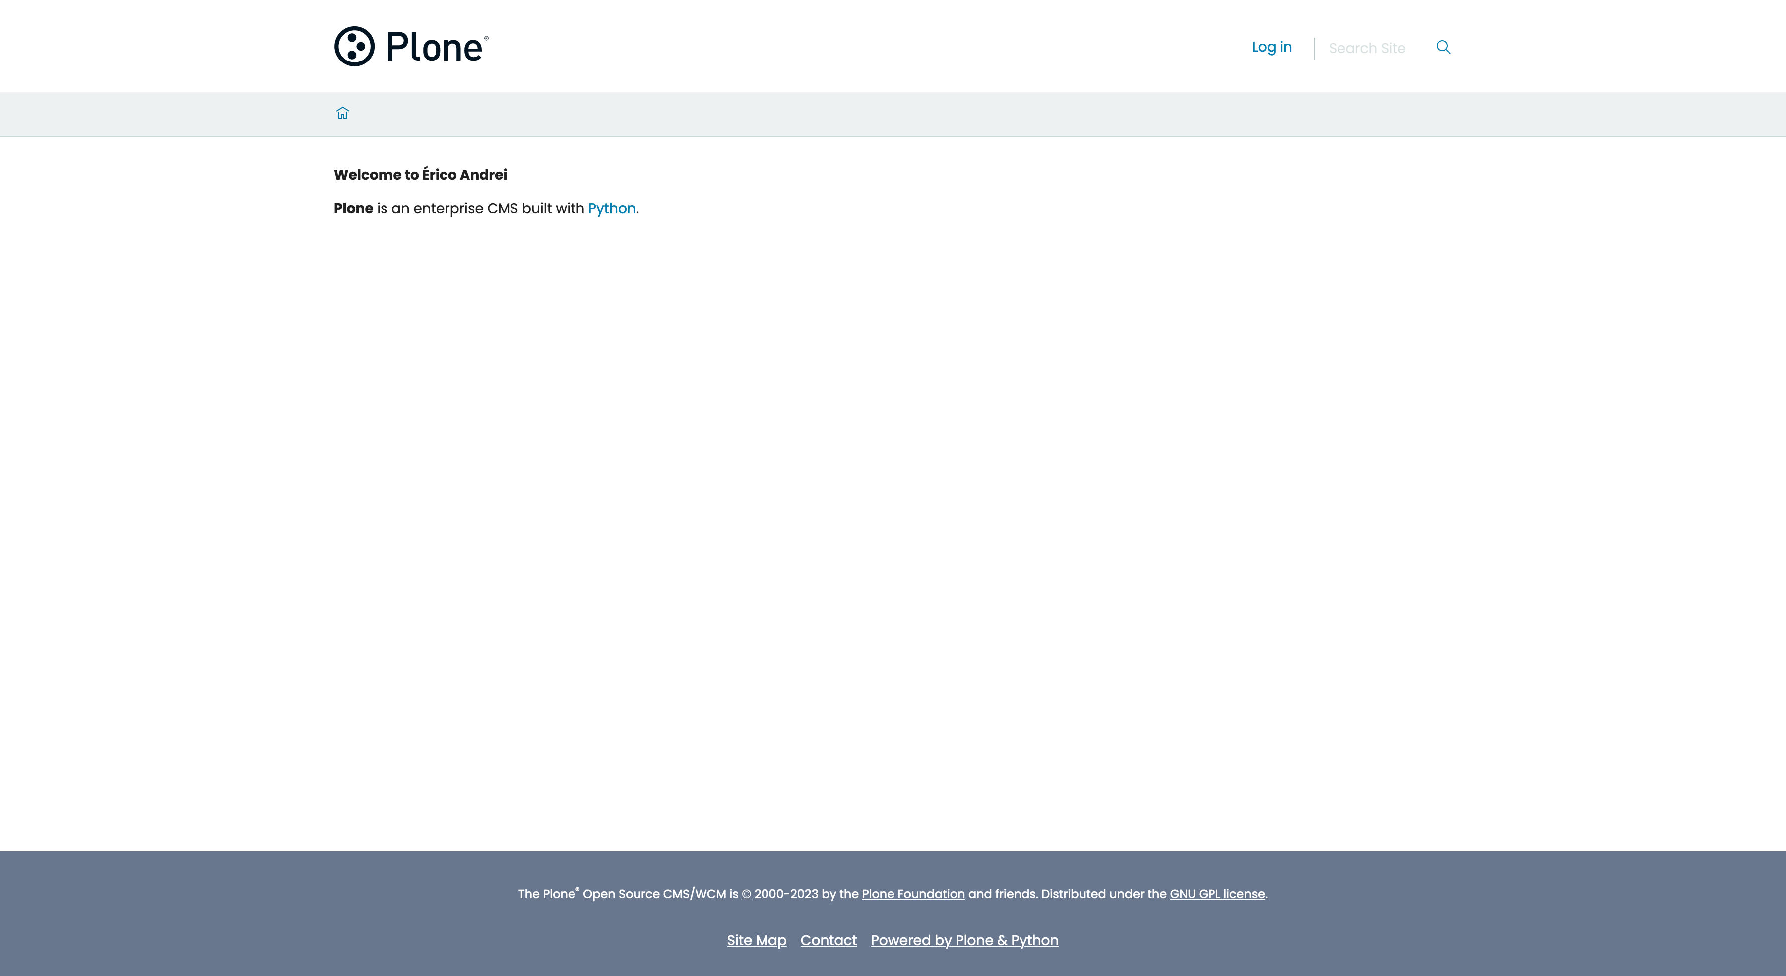The image size is (1786, 976).
Task: Open the Plone Foundation footer link
Action: (913, 894)
